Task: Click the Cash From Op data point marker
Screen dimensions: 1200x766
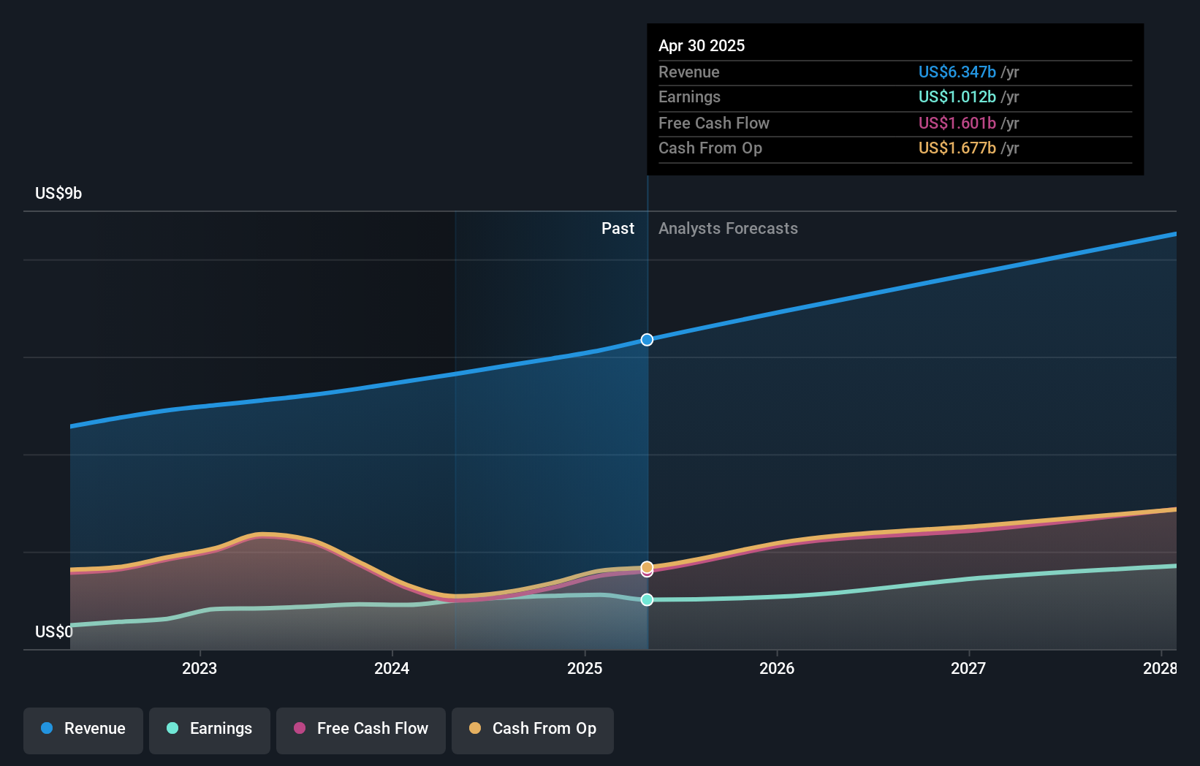Action: [647, 567]
